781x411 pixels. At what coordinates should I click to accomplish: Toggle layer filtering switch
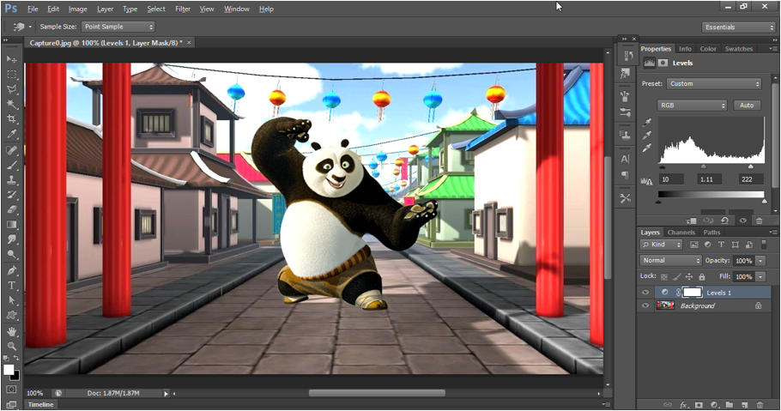[x=764, y=245]
